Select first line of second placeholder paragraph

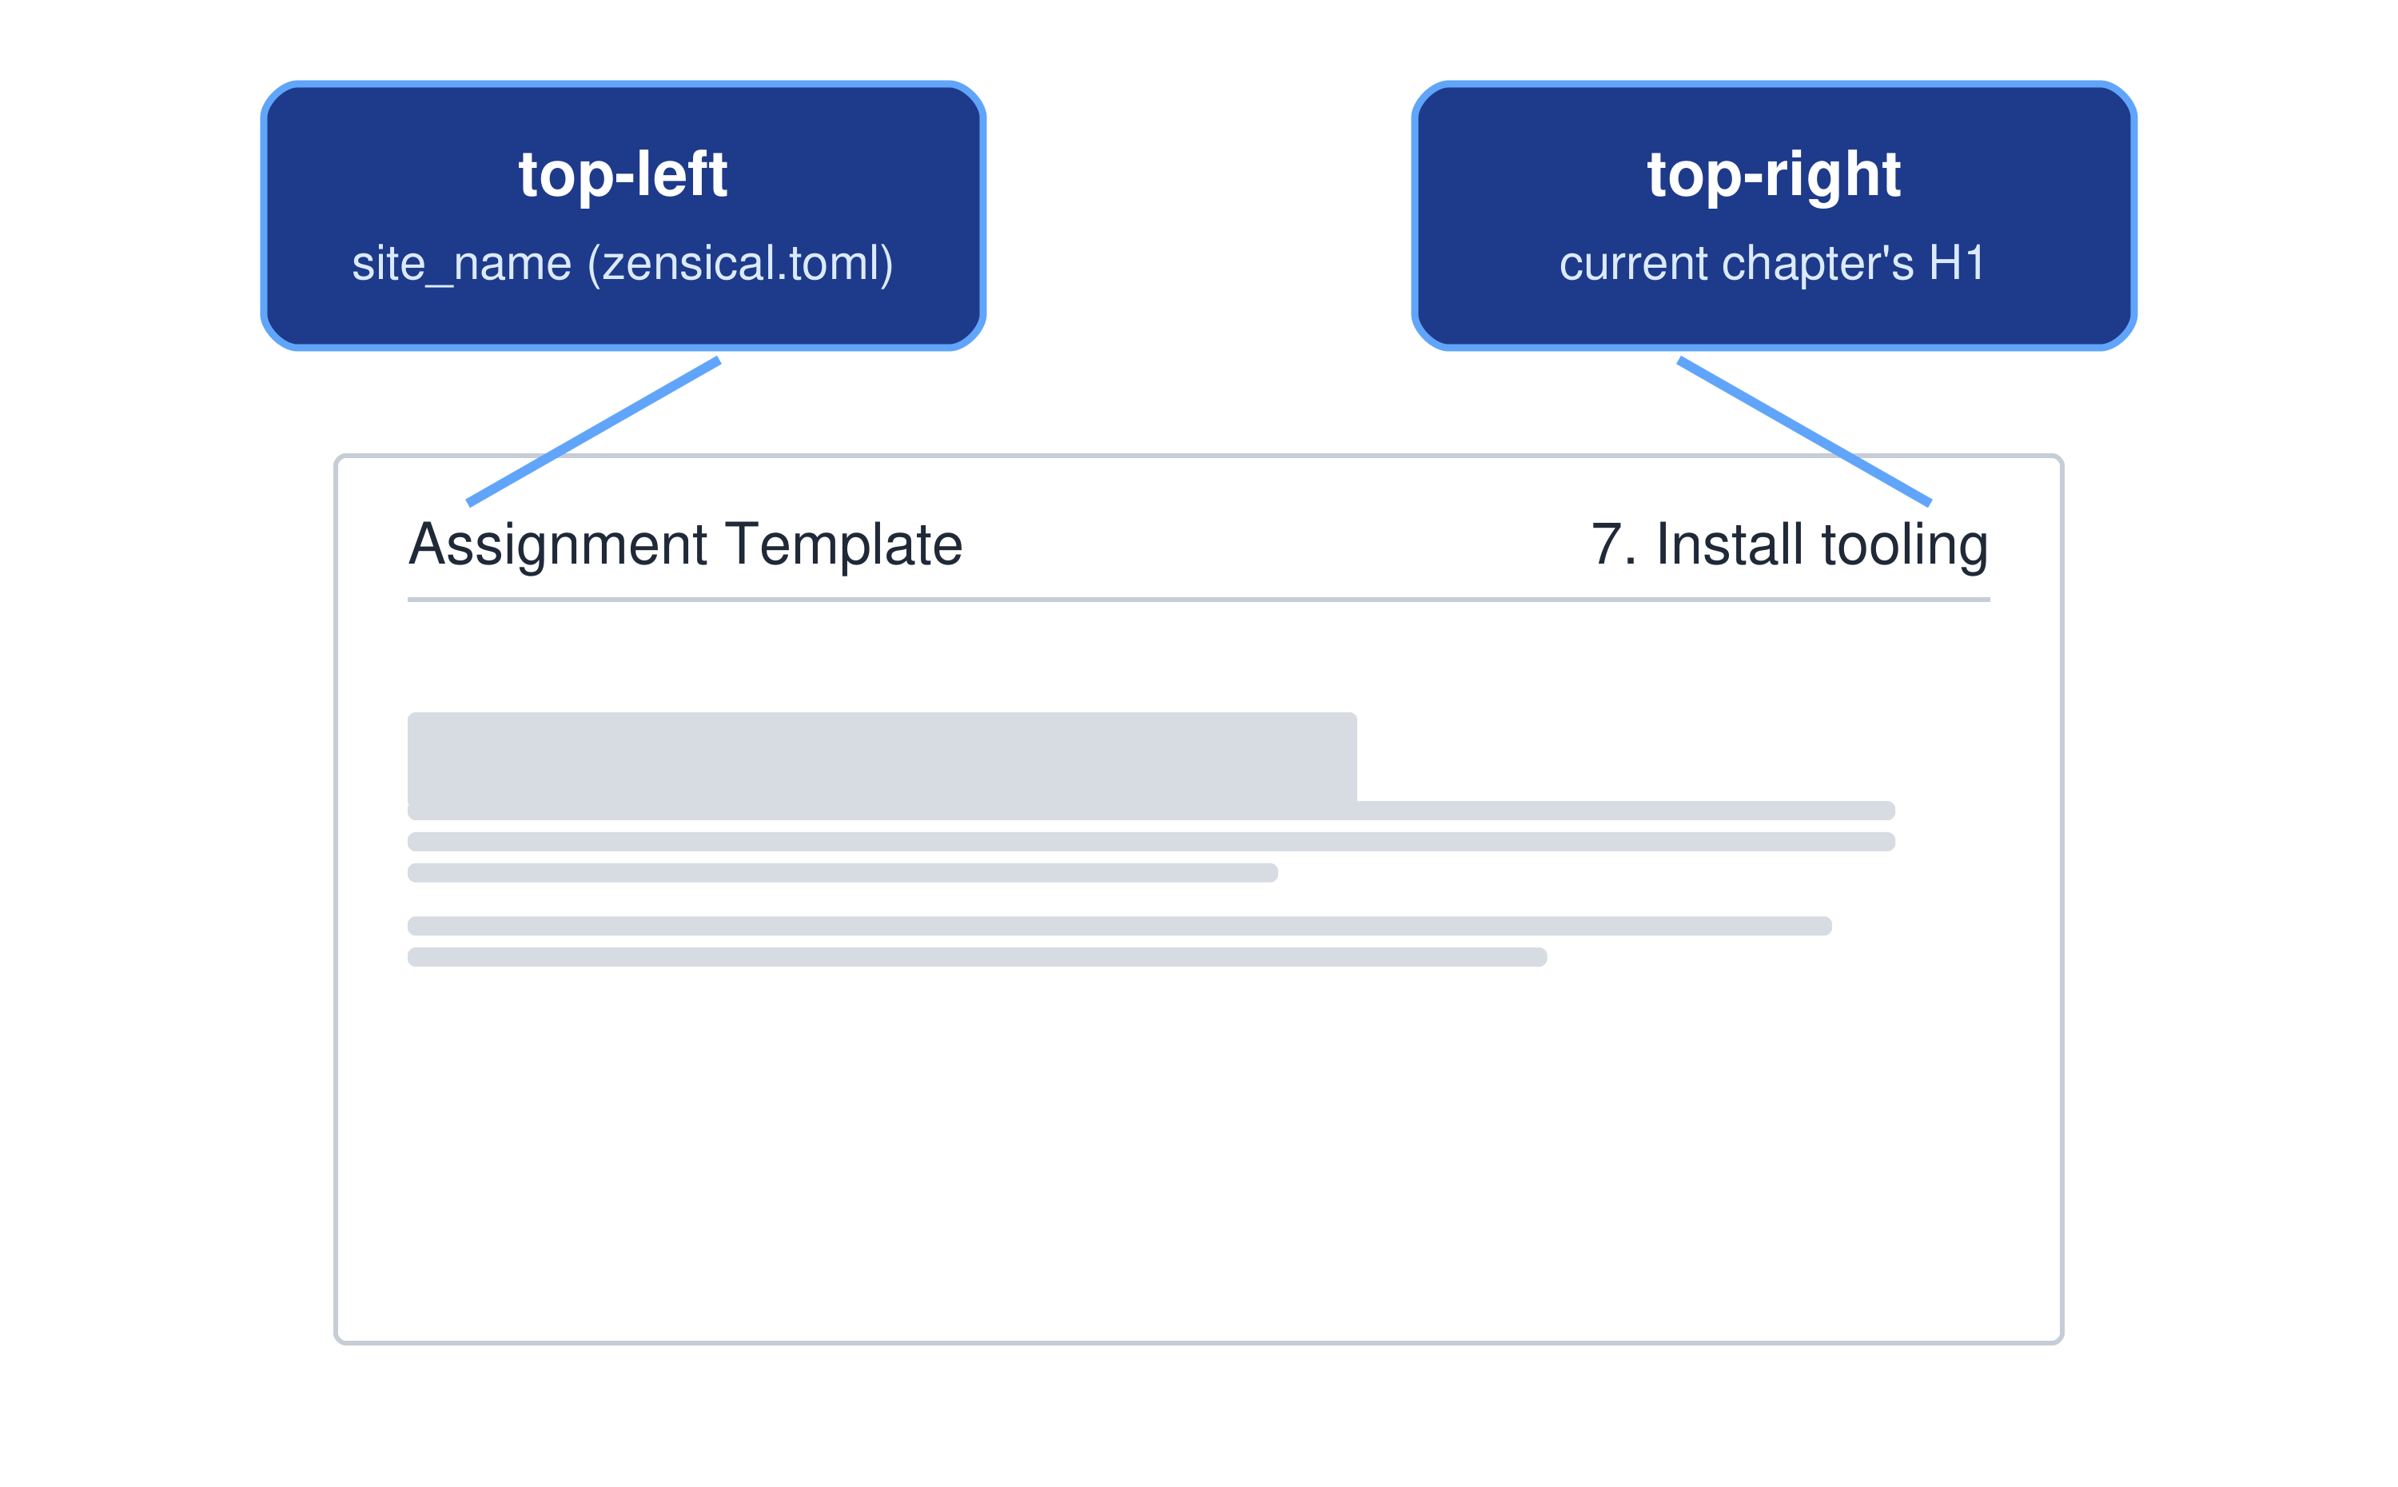pos(1119,927)
